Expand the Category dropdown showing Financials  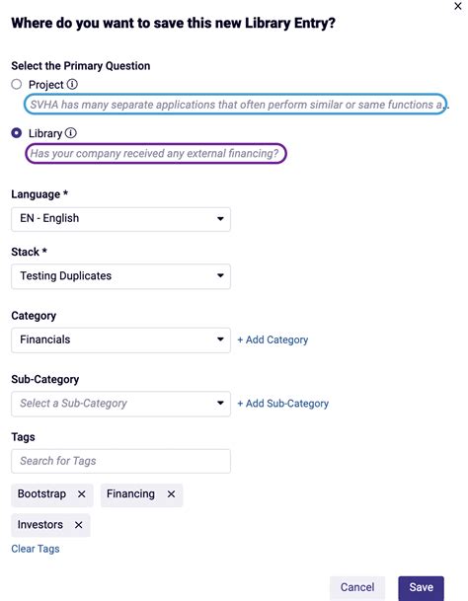120,340
